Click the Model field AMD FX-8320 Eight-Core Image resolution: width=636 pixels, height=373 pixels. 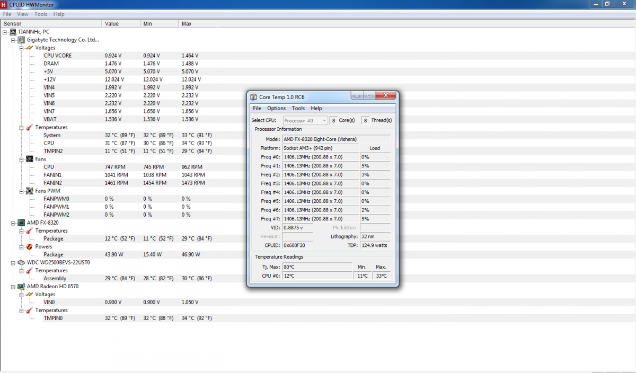tap(336, 139)
